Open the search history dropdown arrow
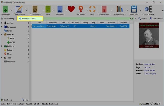164x106 pixels. (135, 18)
